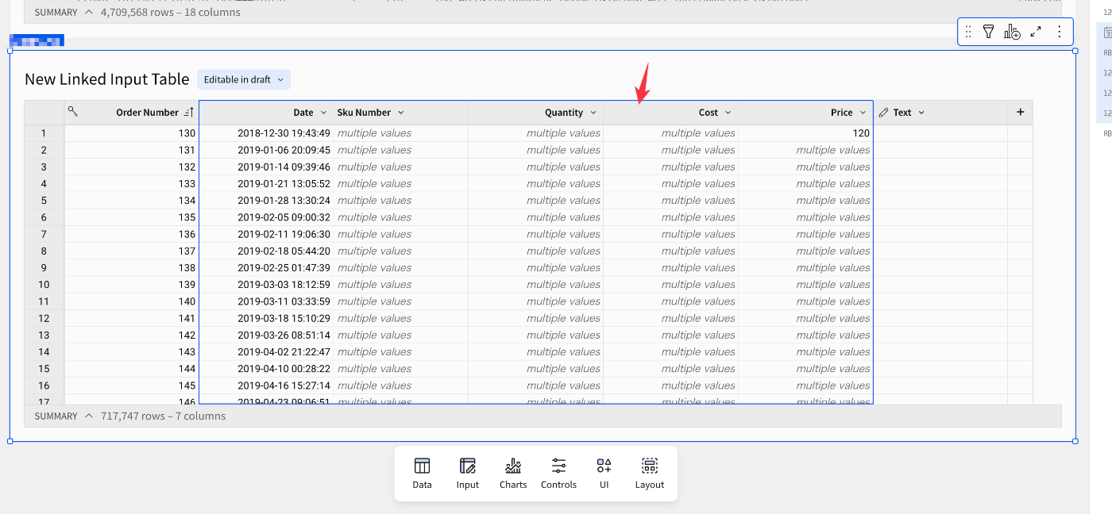The height and width of the screenshot is (514, 1112).
Task: Open the Date column dropdown arrow
Action: click(323, 113)
